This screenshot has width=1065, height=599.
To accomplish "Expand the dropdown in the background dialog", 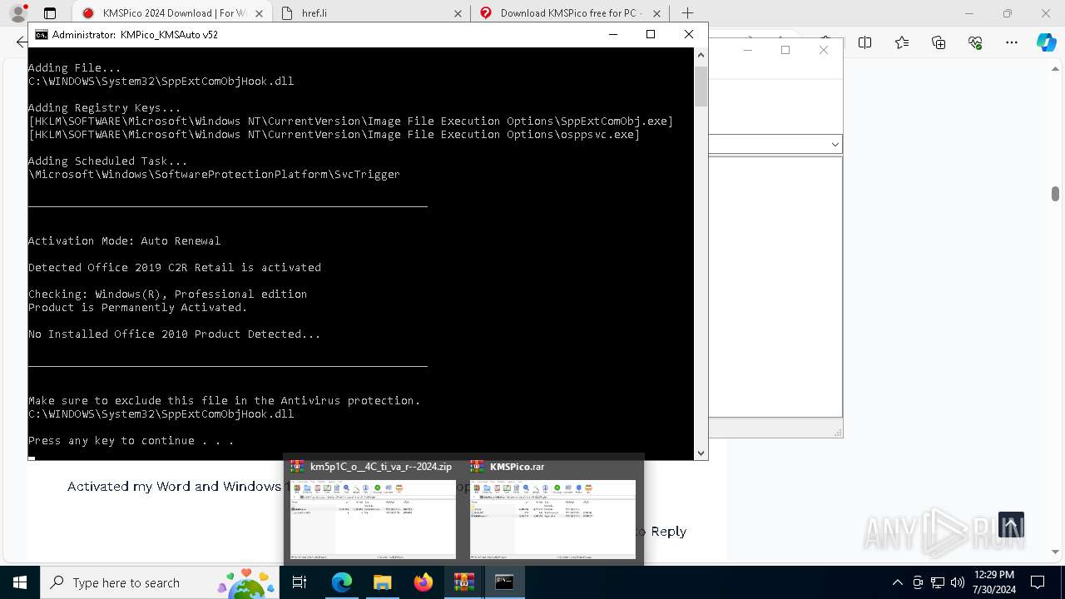I will [x=835, y=145].
